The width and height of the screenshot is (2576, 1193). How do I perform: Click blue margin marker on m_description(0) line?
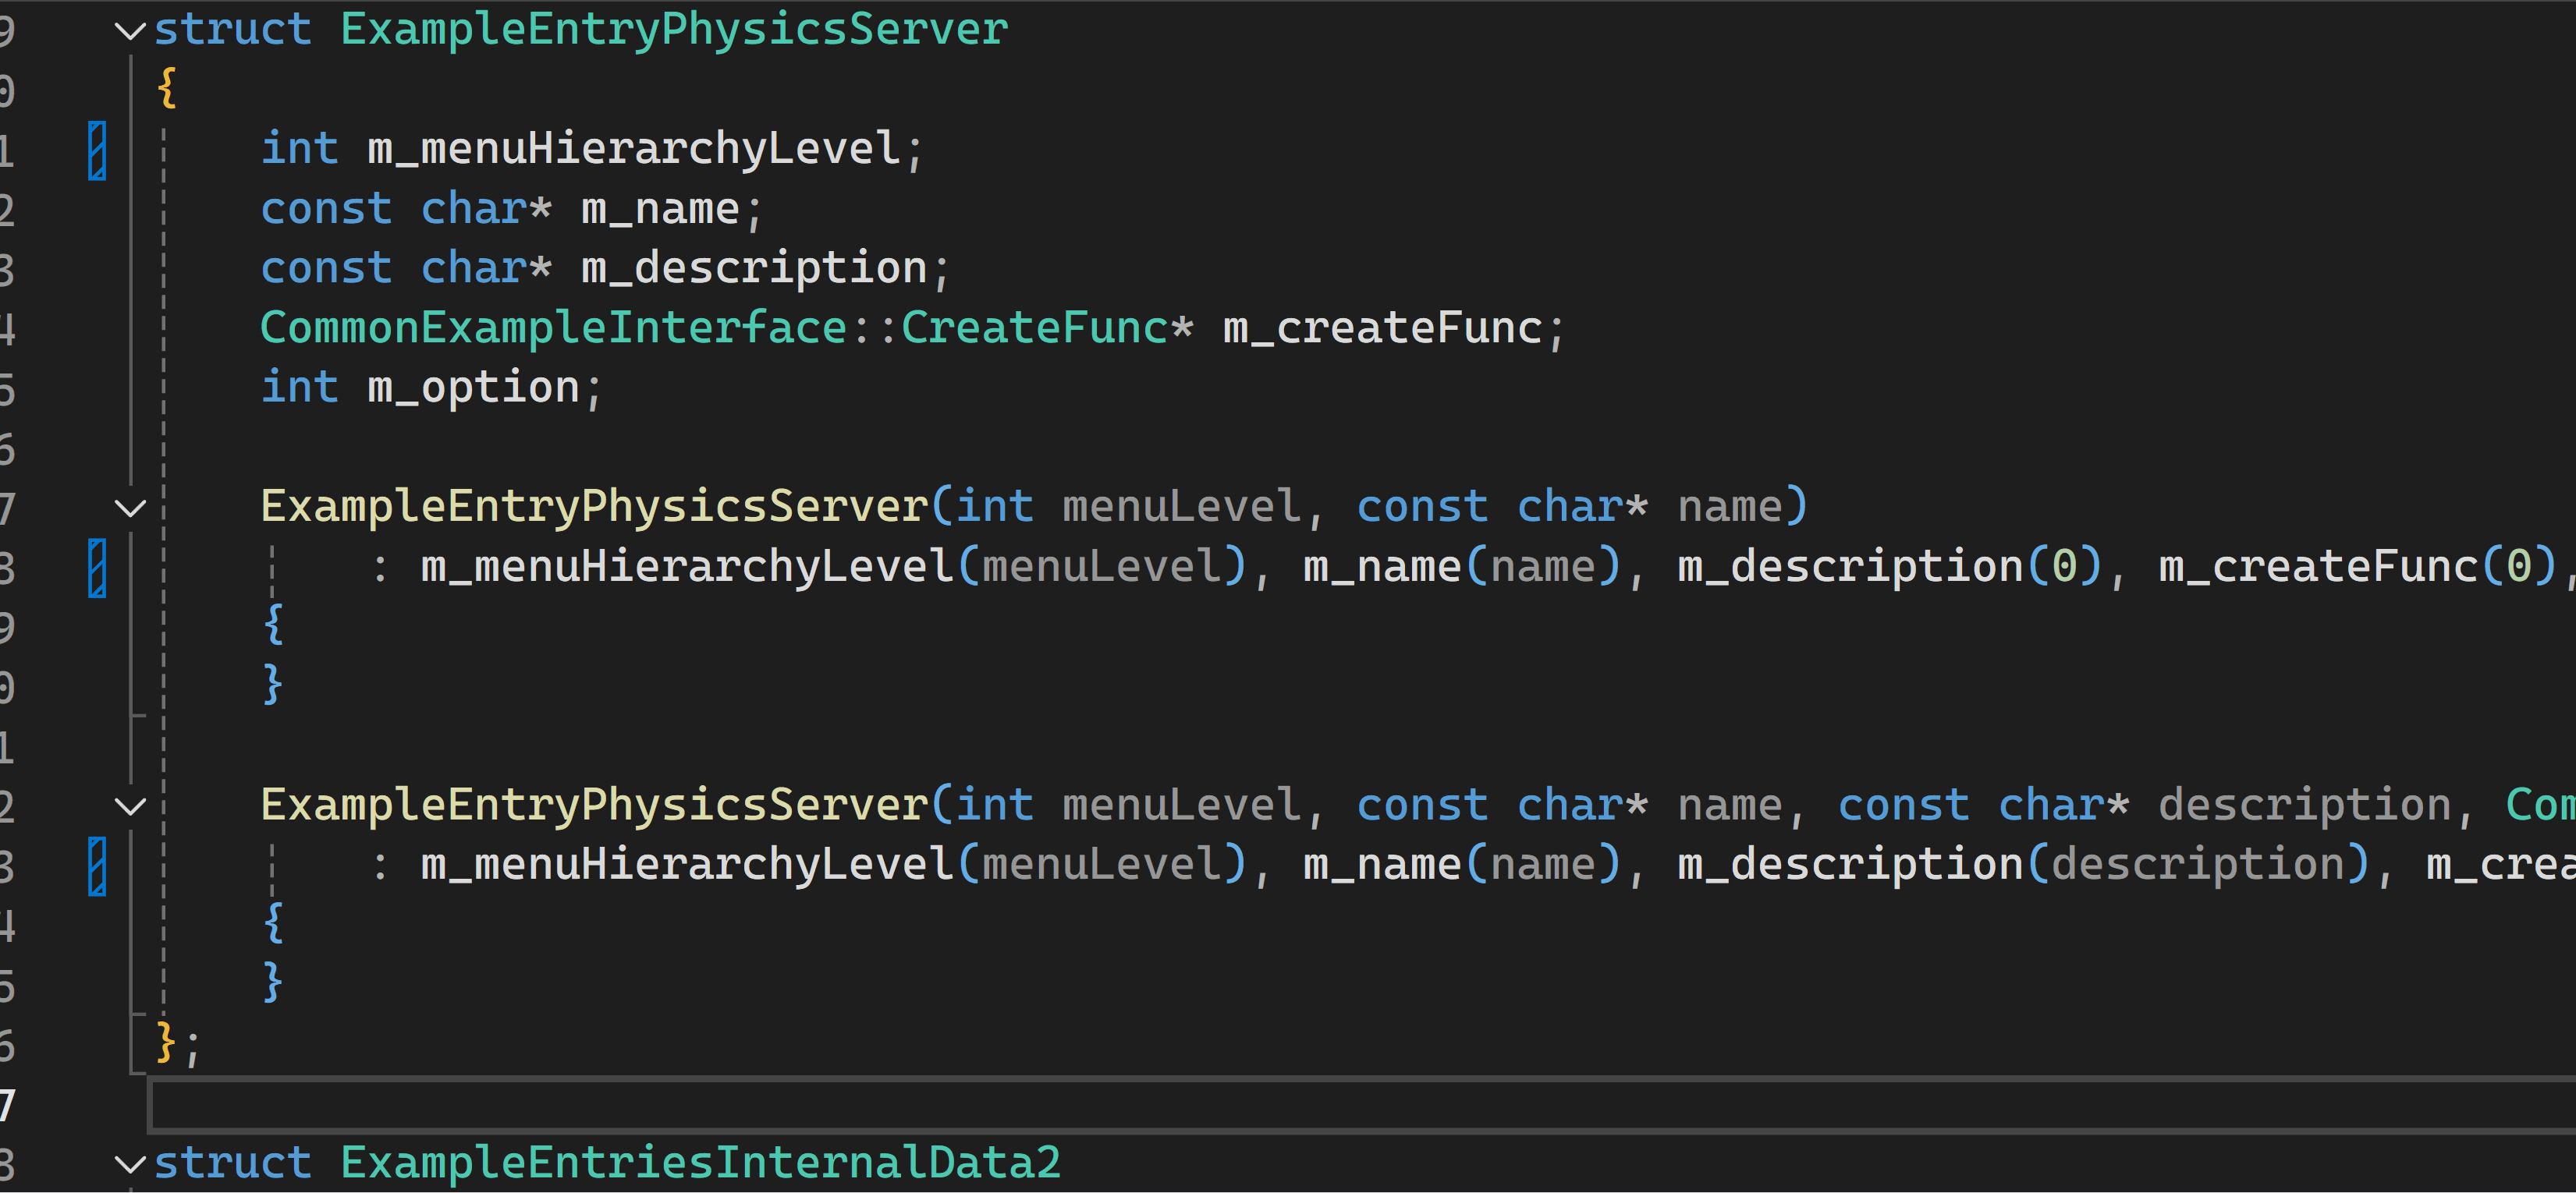click(97, 568)
